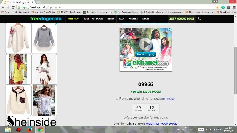
Task: Go back using the browser back arrow
Action: click(x=3, y=7)
